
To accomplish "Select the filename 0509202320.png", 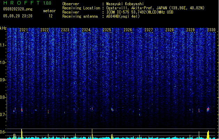I will coord(18,9).
